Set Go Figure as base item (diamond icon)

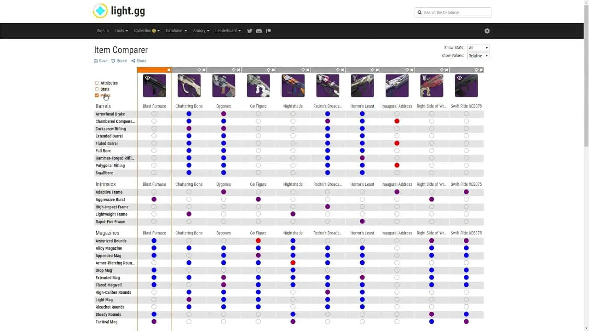[x=268, y=70]
